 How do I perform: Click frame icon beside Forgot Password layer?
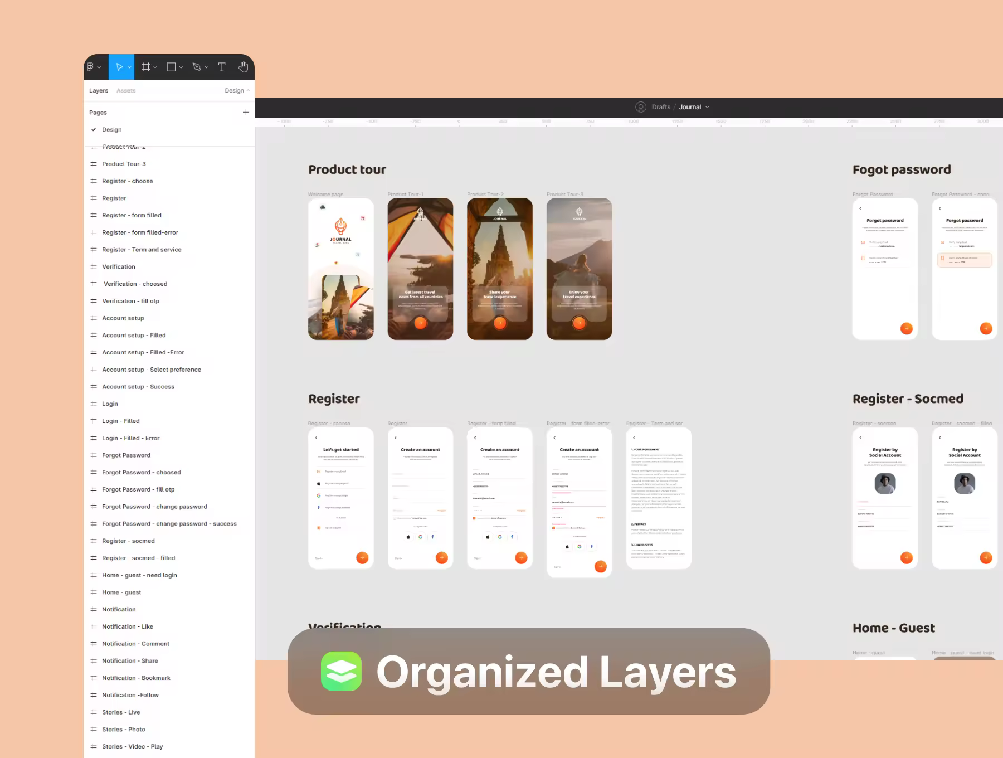pyautogui.click(x=94, y=455)
